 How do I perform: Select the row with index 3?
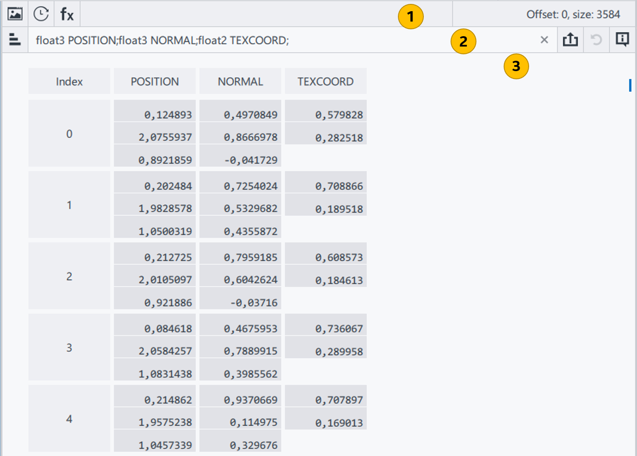click(x=69, y=347)
